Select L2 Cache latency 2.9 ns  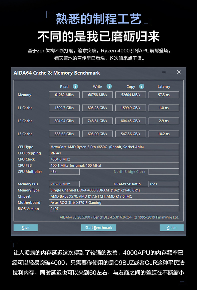click(164, 121)
